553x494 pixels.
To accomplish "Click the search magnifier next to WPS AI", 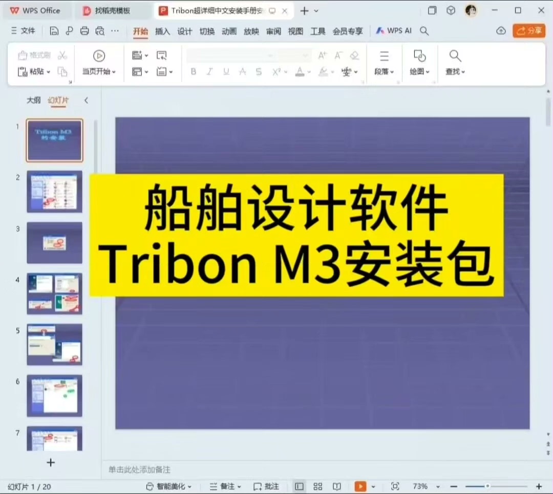I will [424, 31].
